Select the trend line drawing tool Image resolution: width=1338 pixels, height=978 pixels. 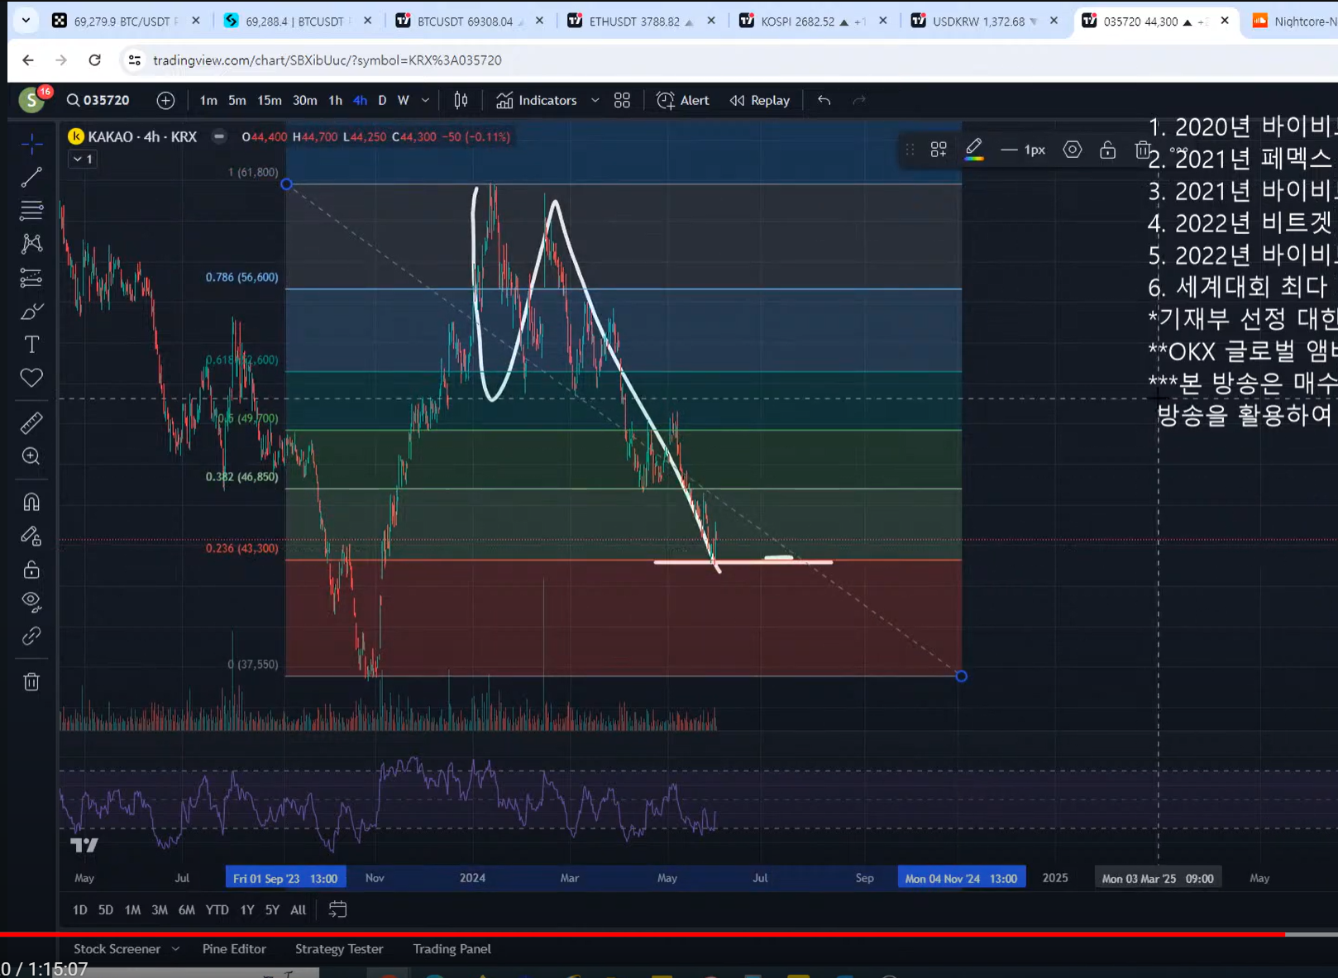coord(31,177)
